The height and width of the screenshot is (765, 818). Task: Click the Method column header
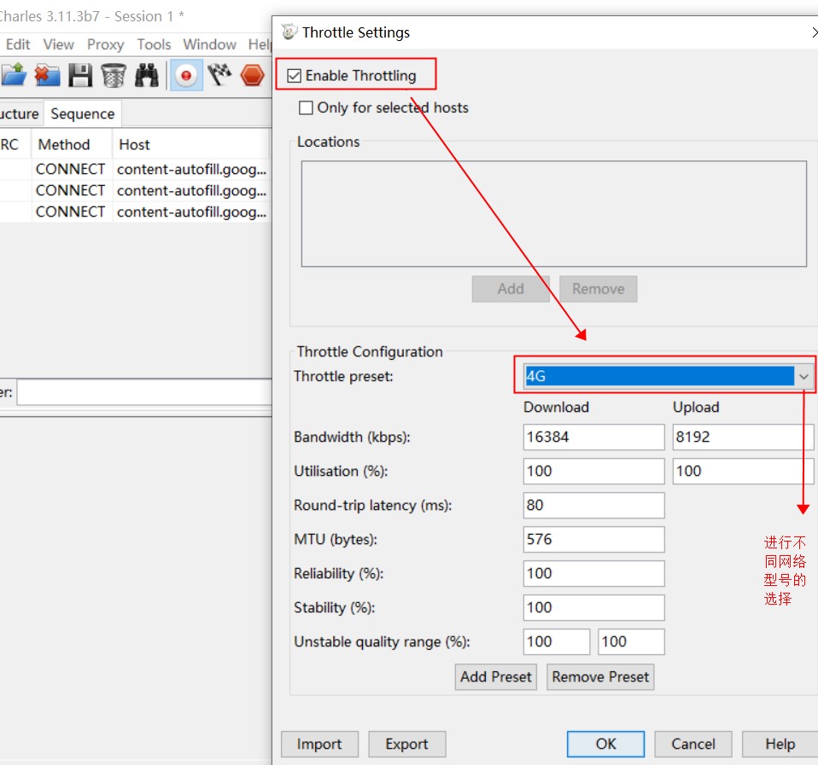[72, 144]
